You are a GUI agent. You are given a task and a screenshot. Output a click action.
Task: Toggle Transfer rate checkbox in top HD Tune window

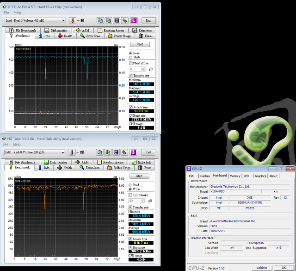point(130,76)
